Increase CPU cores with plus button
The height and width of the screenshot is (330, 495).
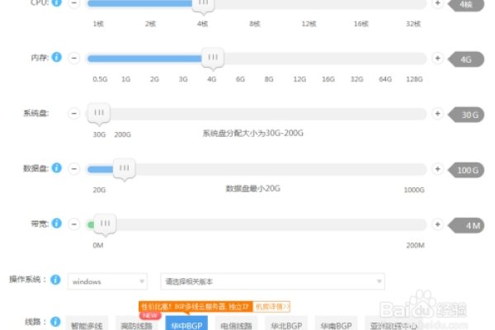click(x=437, y=3)
